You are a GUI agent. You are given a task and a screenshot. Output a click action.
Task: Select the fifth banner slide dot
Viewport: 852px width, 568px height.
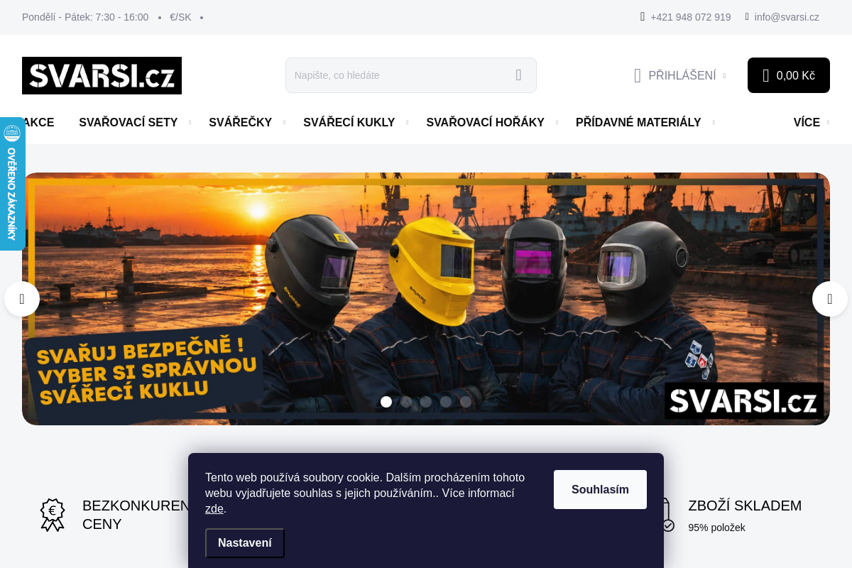[466, 402]
